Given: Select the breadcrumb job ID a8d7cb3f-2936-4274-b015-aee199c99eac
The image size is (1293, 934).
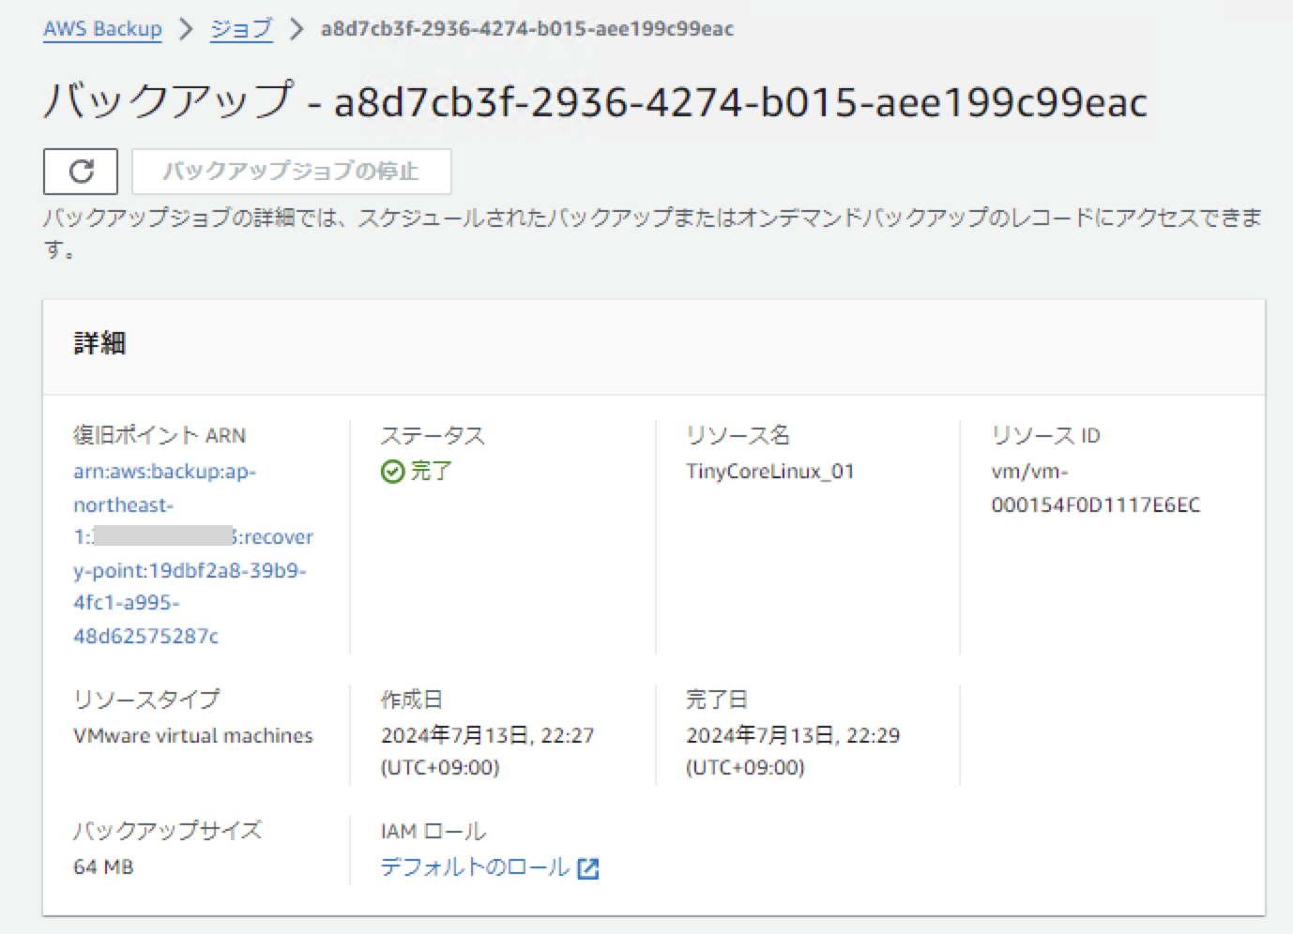Looking at the screenshot, I should pyautogui.click(x=527, y=29).
